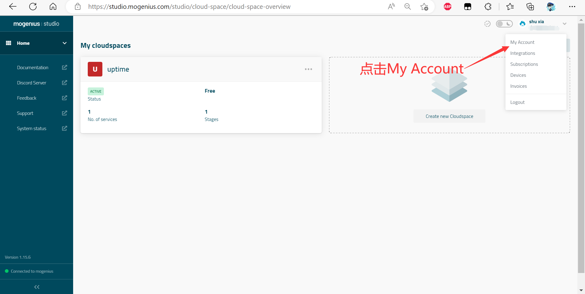
Task: Click the Home grid icon in sidebar
Action: tap(9, 43)
